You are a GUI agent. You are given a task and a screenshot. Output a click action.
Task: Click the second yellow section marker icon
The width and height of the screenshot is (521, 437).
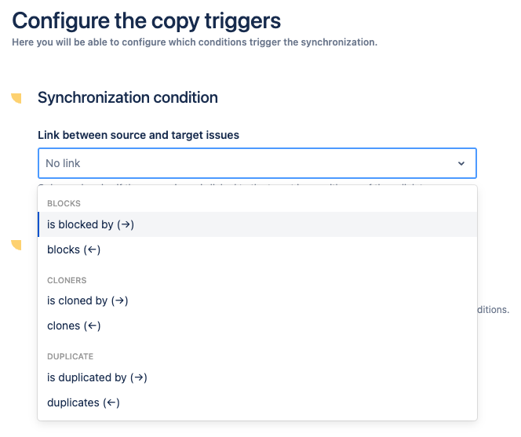(x=16, y=246)
